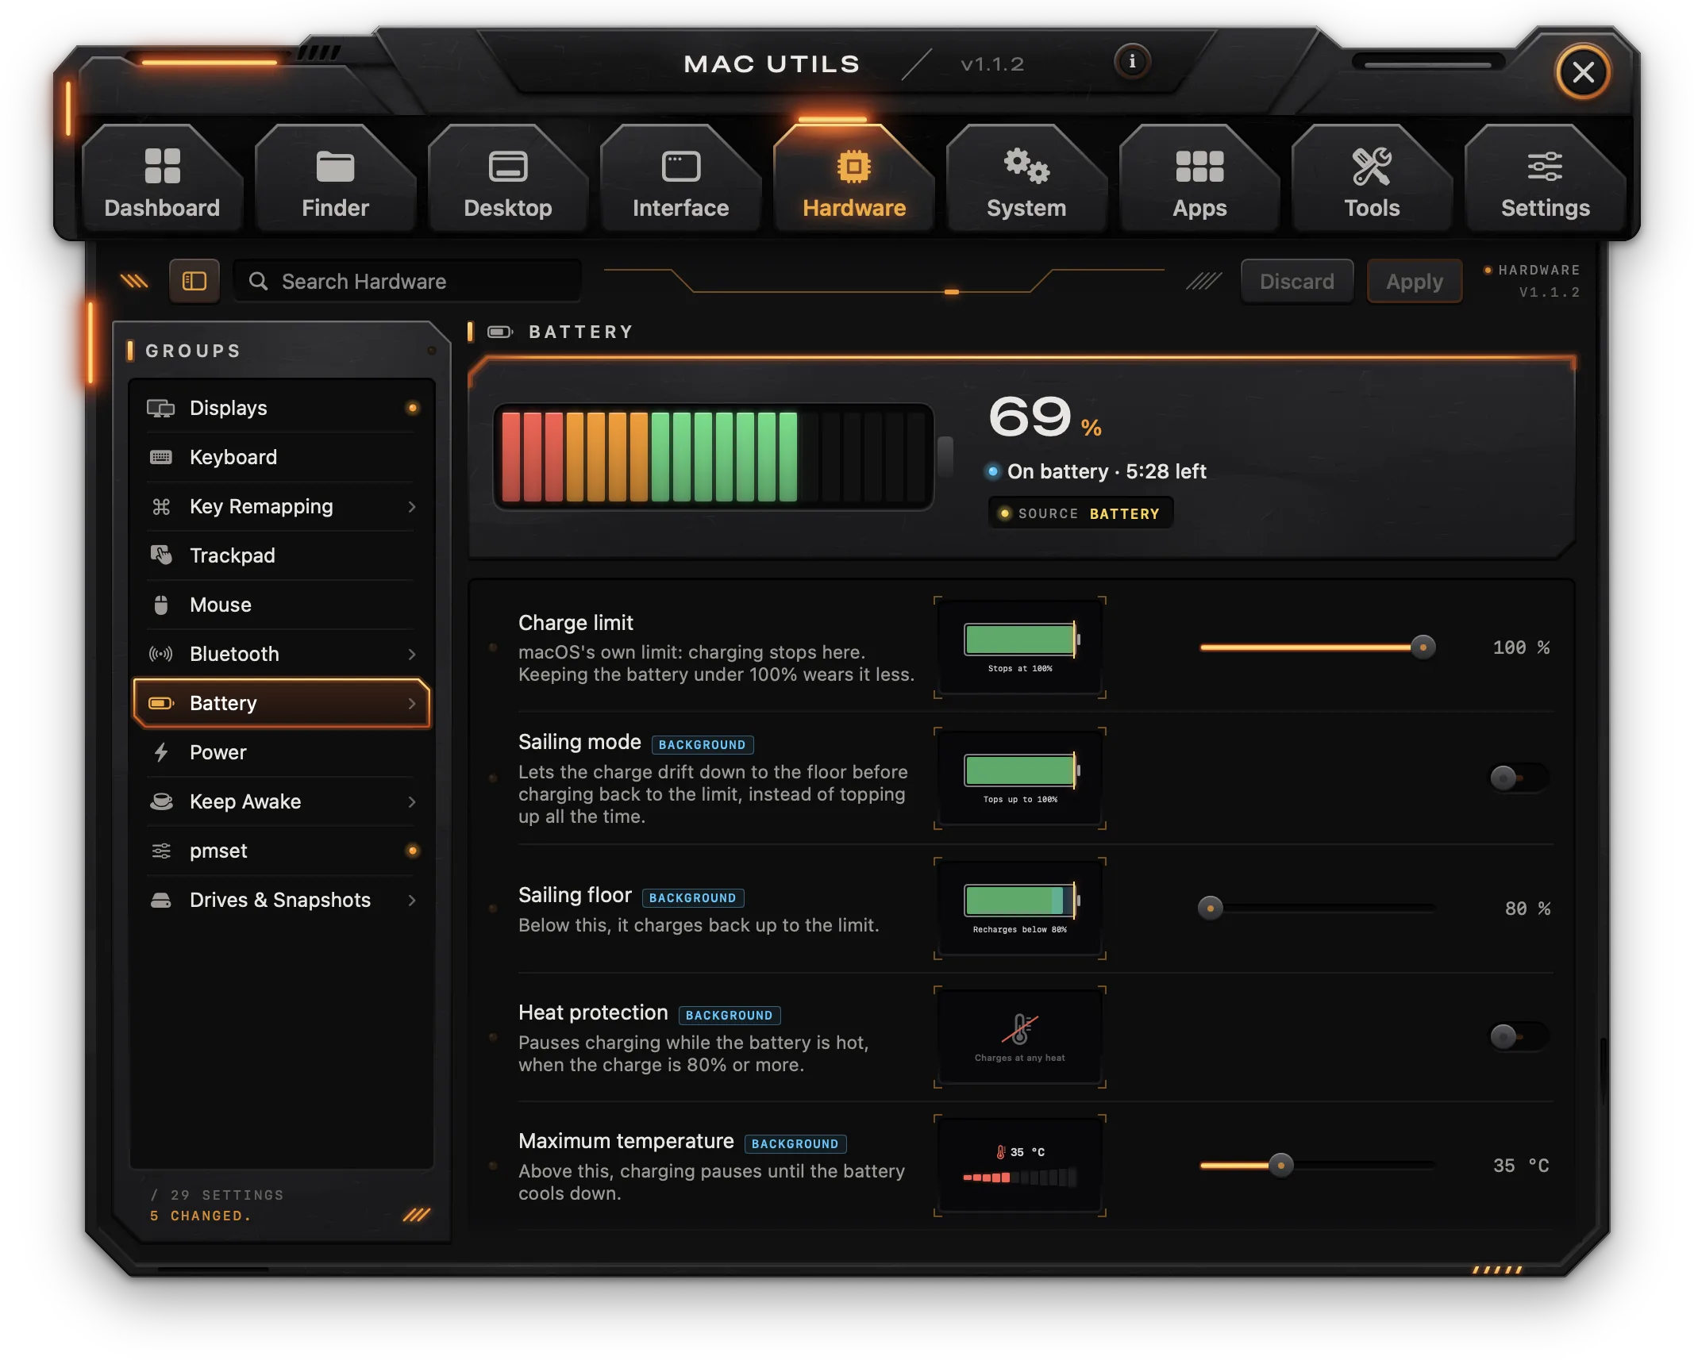Expand the Bluetooth group chevron
The height and width of the screenshot is (1360, 1694).
(x=412, y=654)
